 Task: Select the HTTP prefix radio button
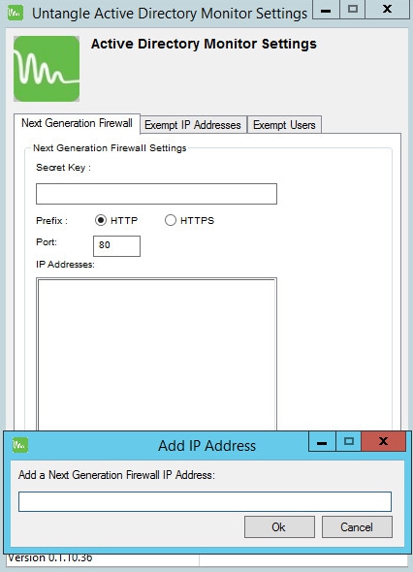[100, 220]
